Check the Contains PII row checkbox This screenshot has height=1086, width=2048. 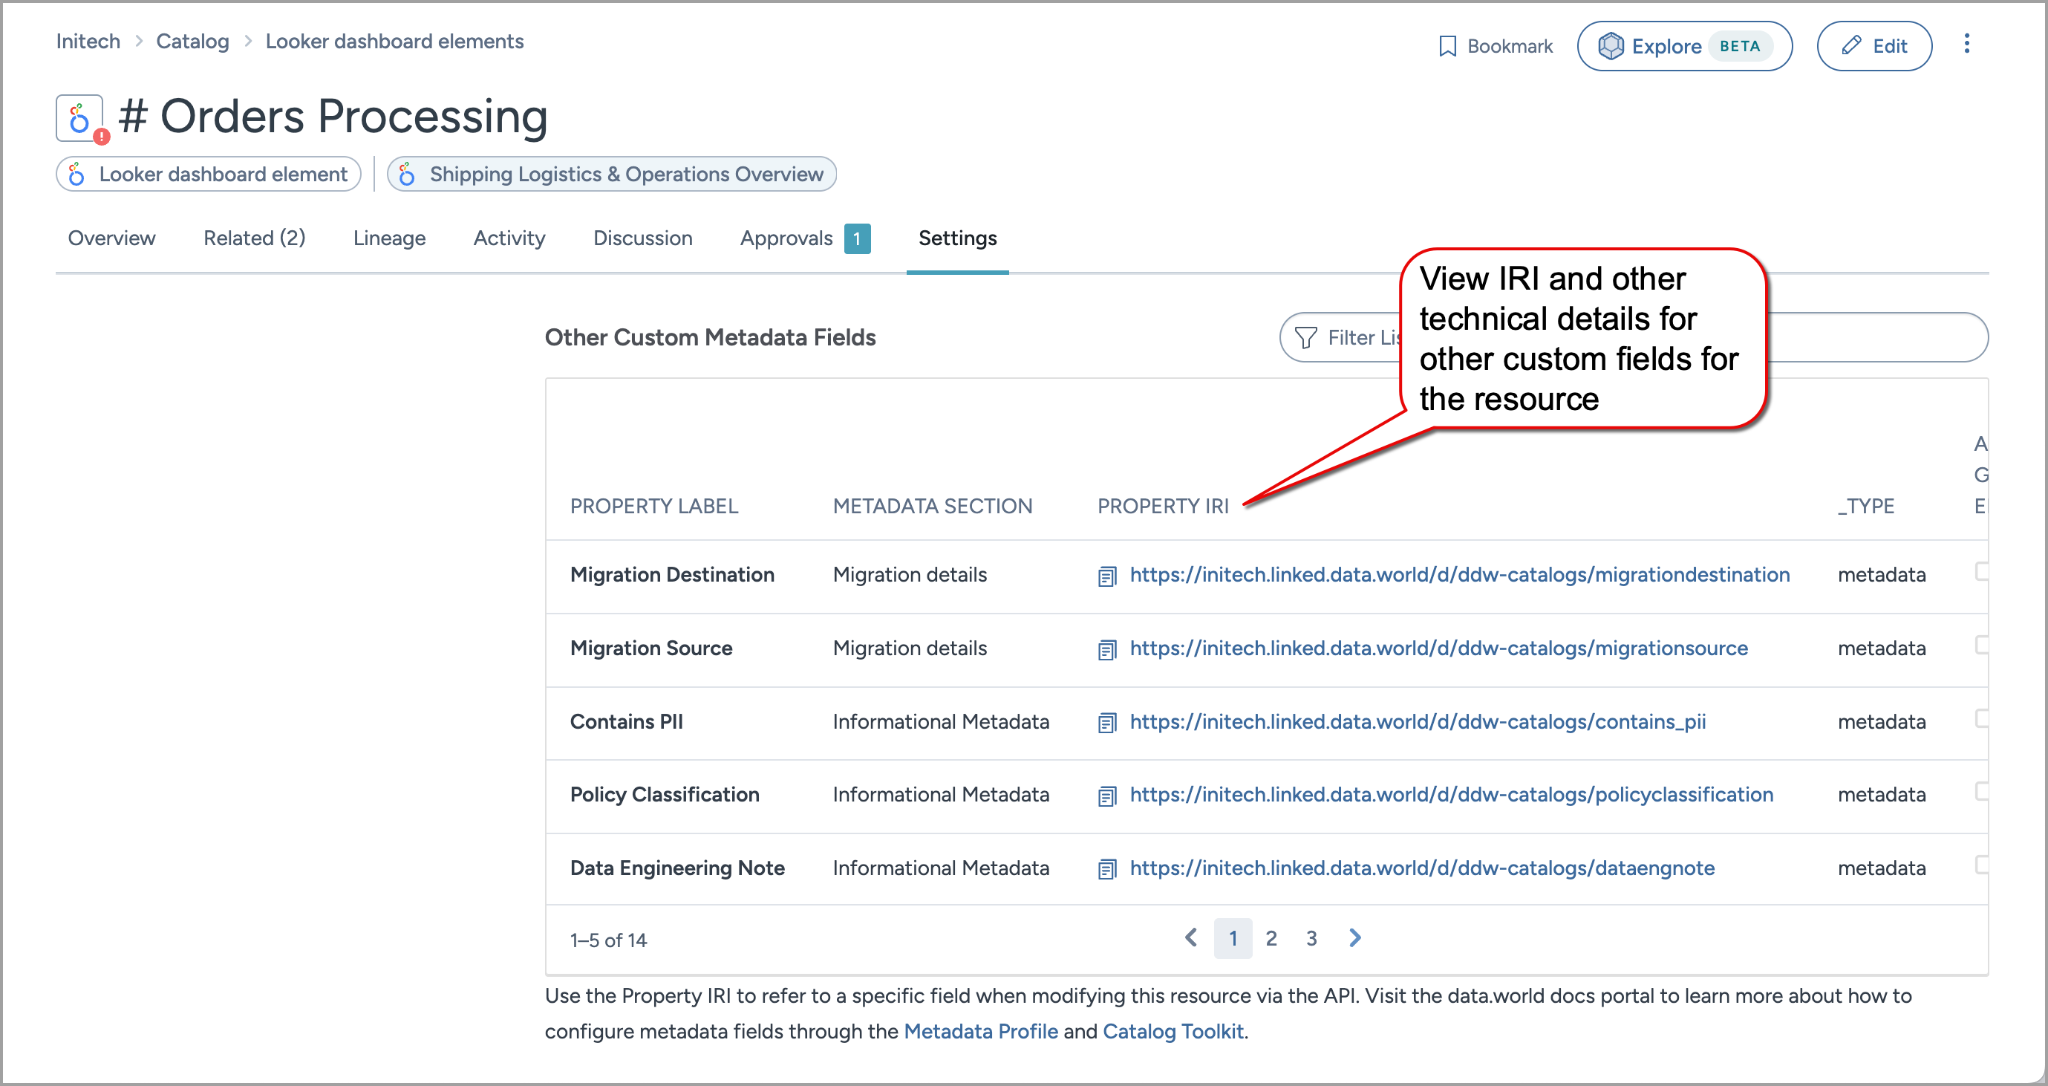click(1983, 719)
